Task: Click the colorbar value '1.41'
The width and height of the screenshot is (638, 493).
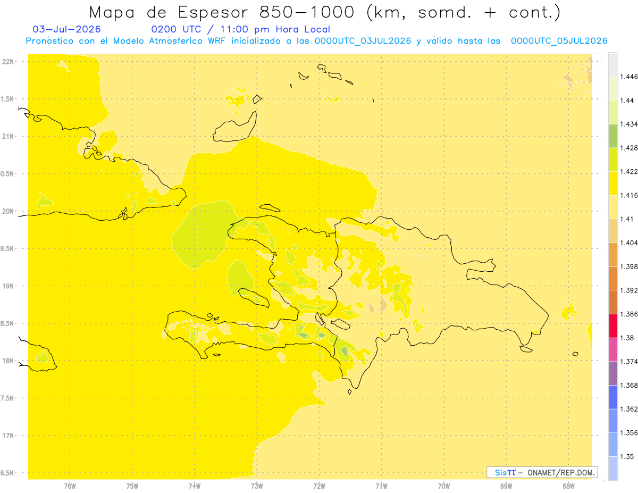Action: coord(627,219)
